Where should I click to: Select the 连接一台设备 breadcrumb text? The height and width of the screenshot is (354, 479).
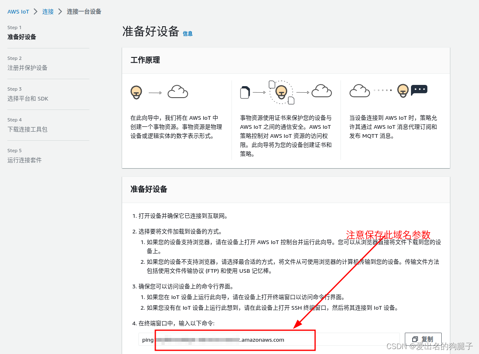coord(84,11)
